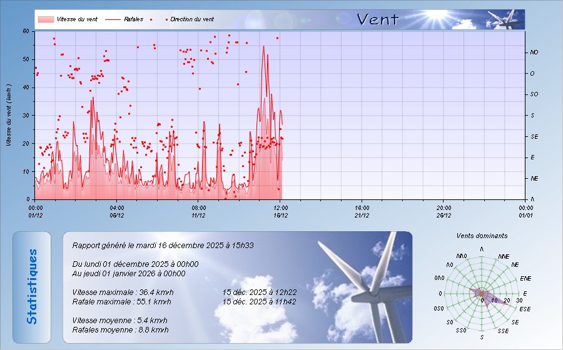Click the Vitesse maximale 36.4 km/h line

pos(123,292)
